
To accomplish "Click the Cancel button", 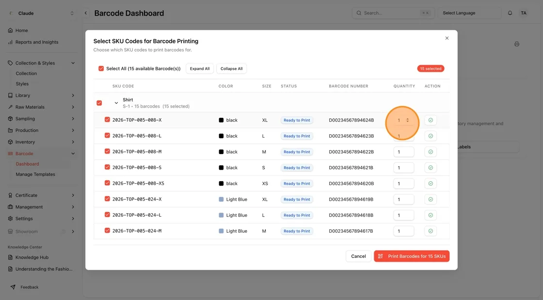I will pos(358,256).
